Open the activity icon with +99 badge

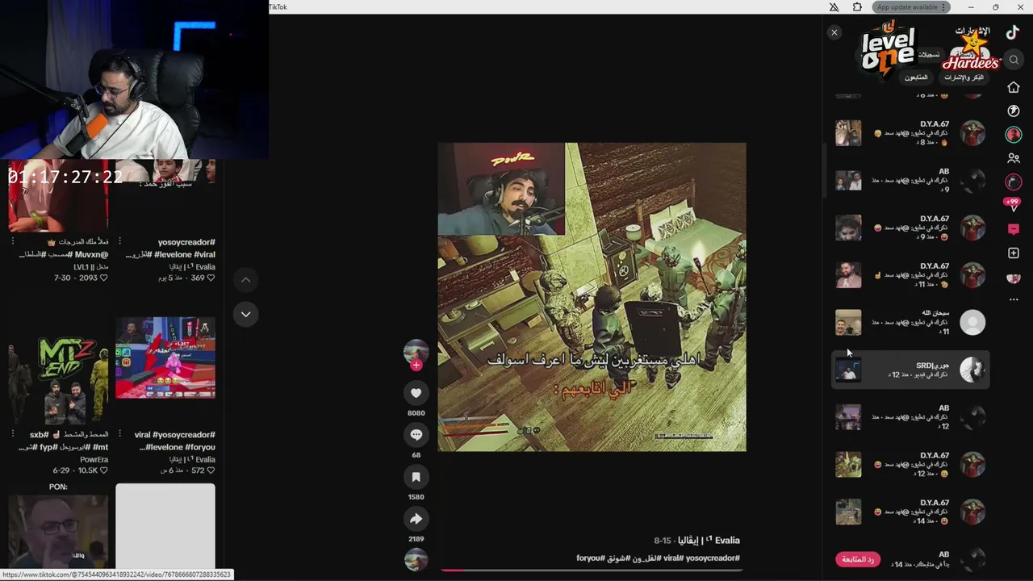coord(1013,205)
